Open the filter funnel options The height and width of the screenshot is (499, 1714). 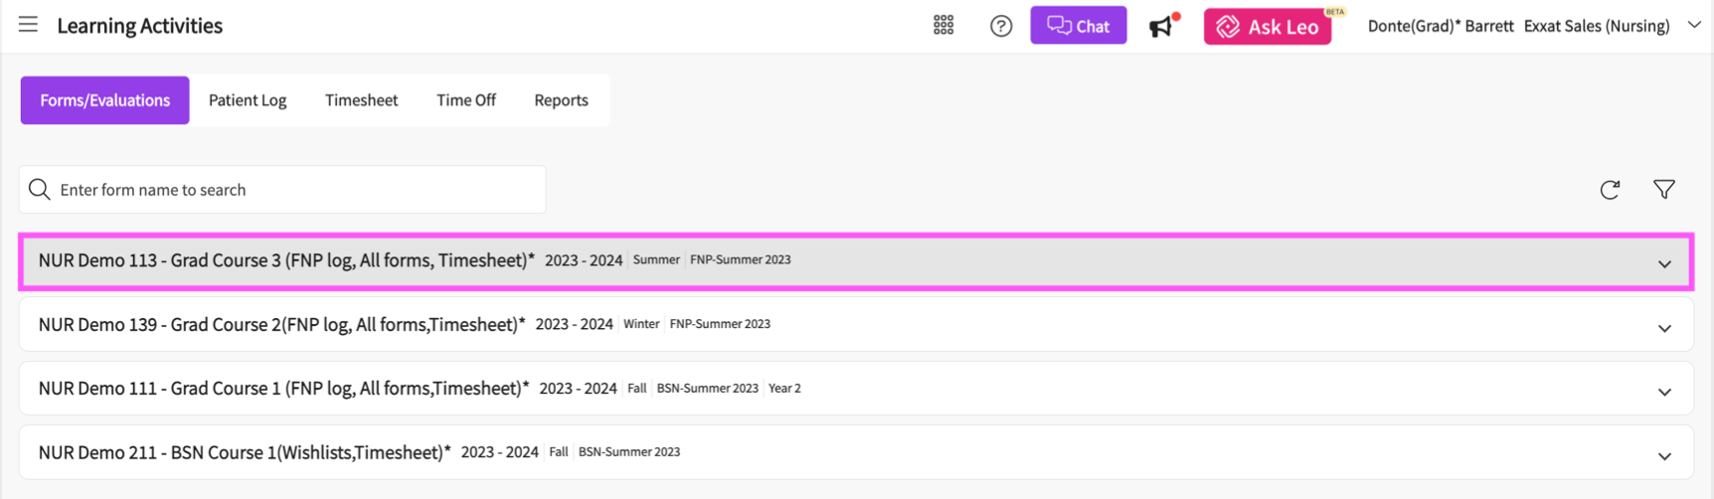coord(1663,190)
